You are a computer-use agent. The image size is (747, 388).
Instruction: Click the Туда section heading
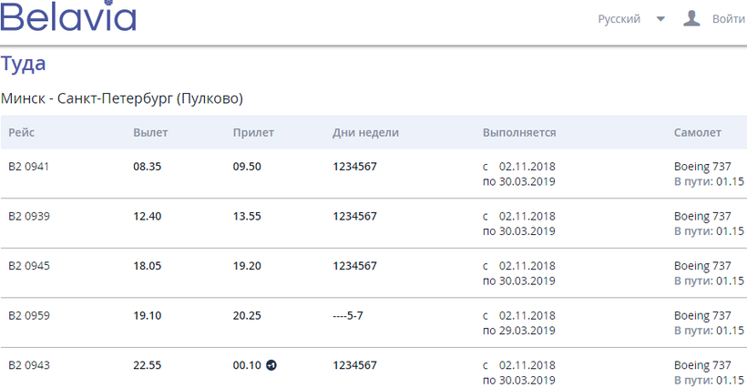click(x=24, y=65)
